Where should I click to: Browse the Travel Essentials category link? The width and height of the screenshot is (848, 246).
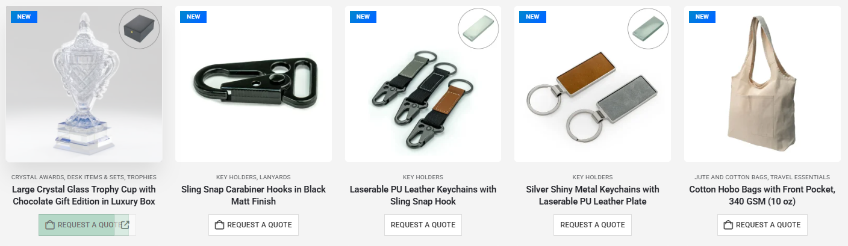tap(800, 177)
